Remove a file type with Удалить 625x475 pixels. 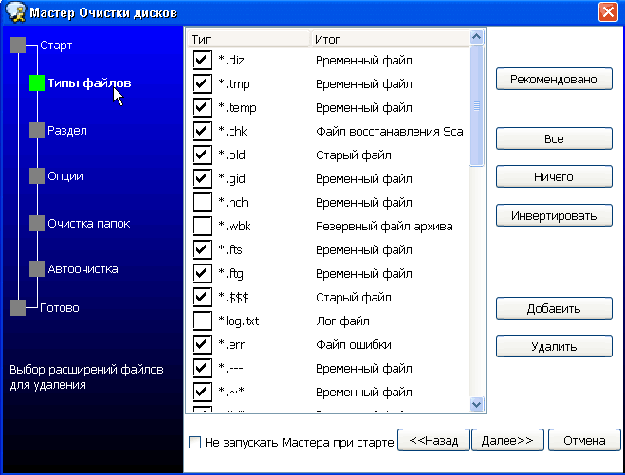coord(554,346)
